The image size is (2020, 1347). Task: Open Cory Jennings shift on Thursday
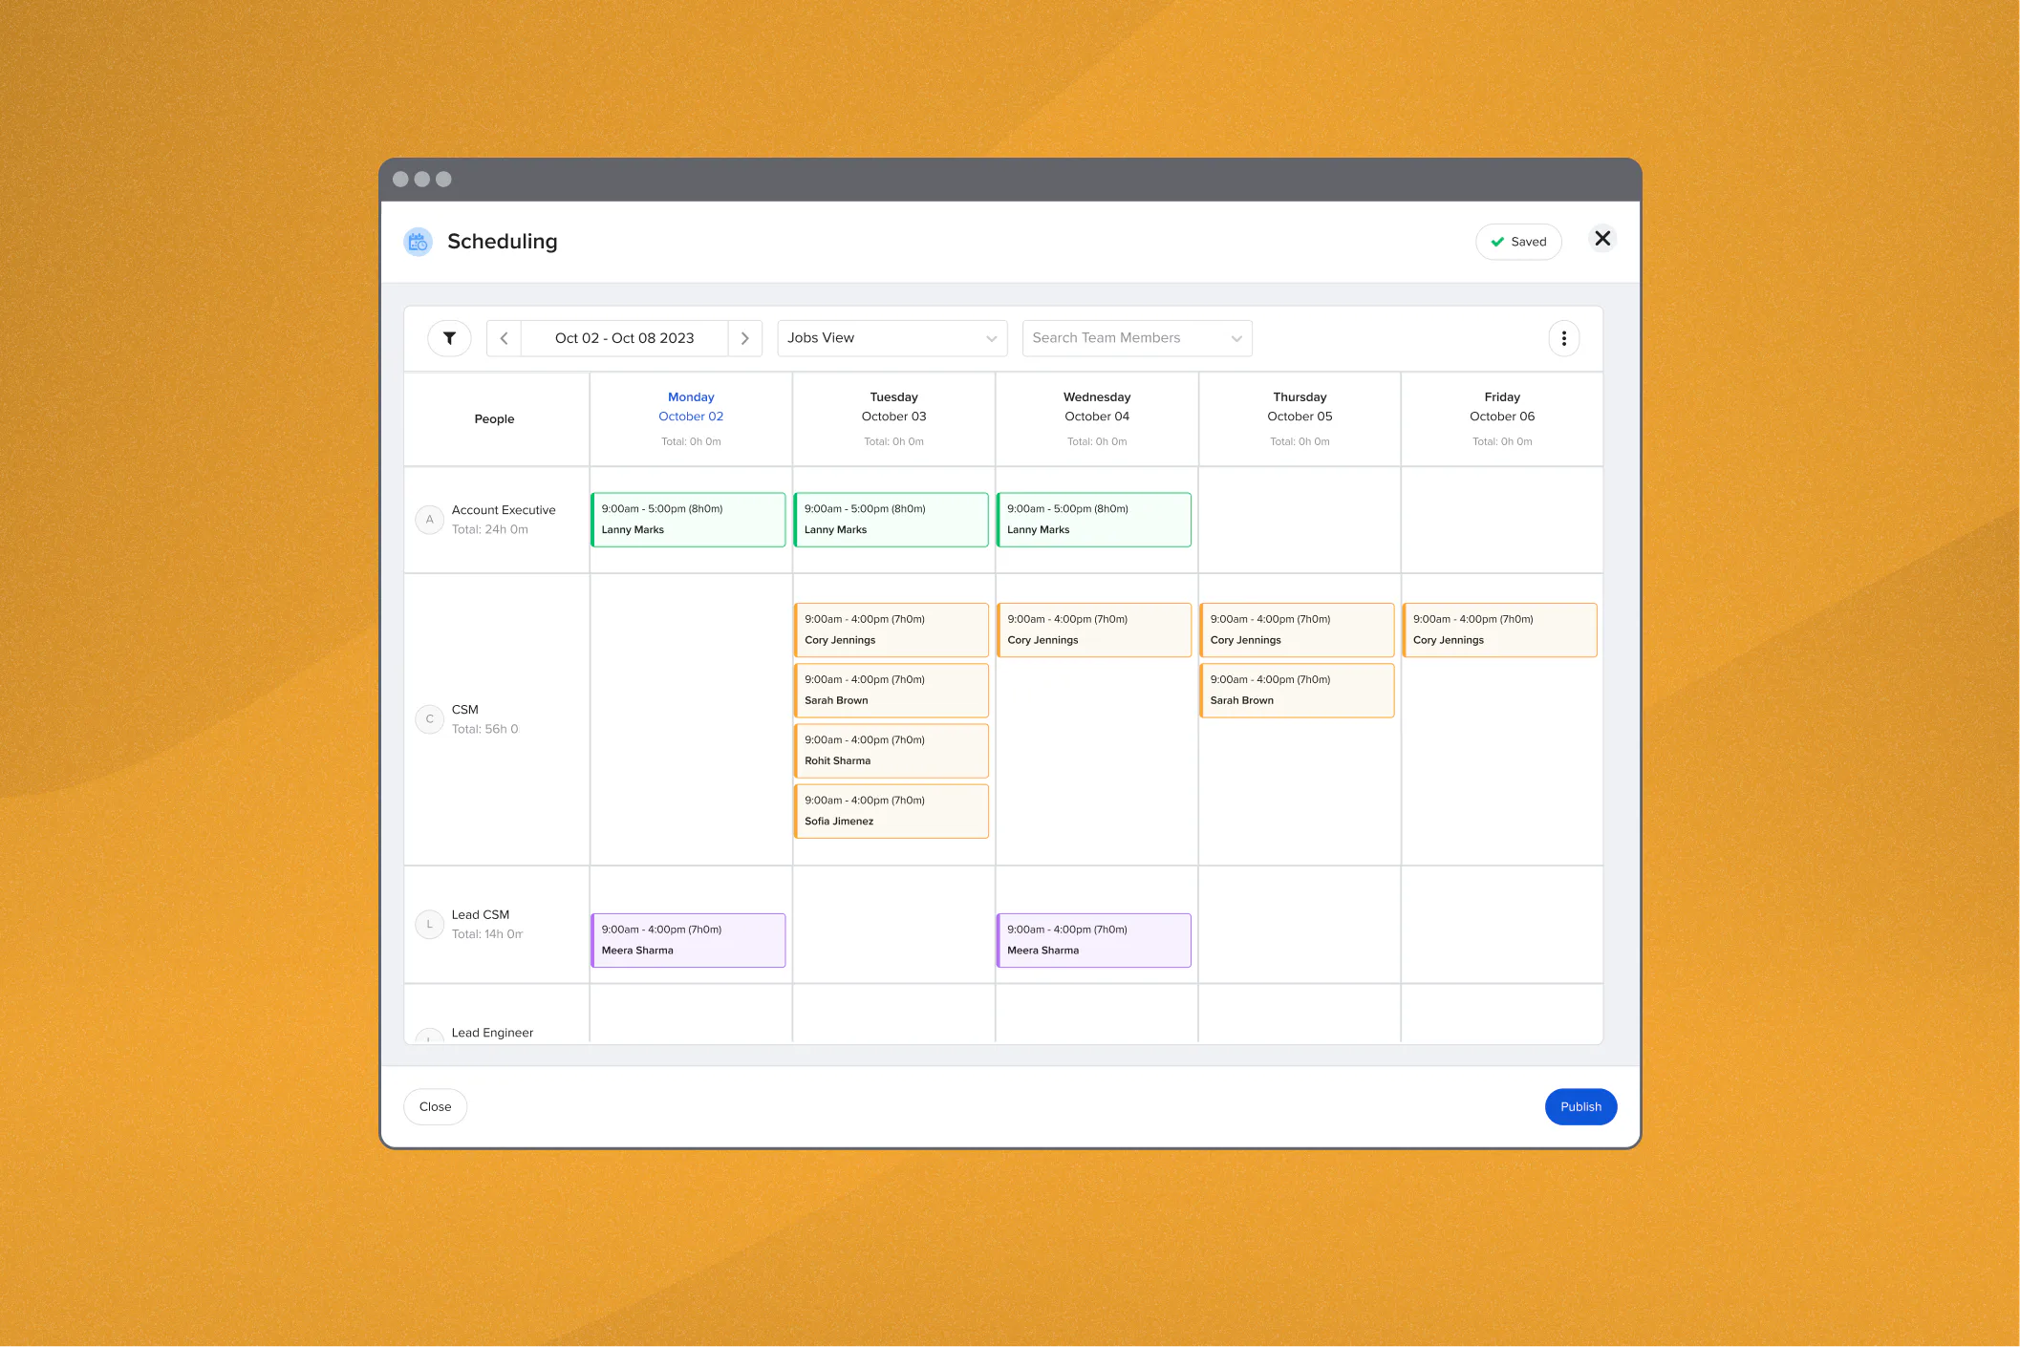[1297, 630]
